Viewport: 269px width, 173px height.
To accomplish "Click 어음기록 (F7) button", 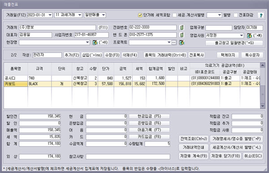I will coord(149,130).
